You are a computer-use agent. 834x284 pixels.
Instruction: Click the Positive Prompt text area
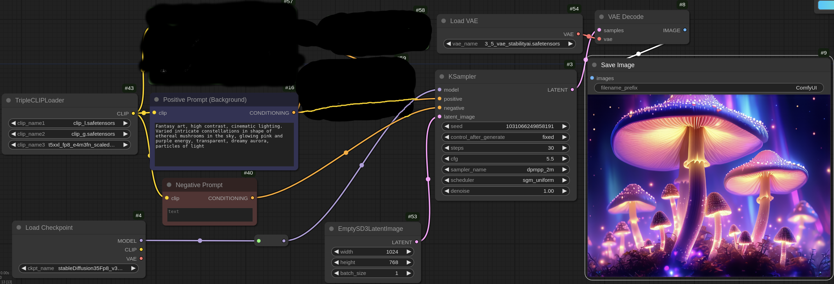(224, 144)
